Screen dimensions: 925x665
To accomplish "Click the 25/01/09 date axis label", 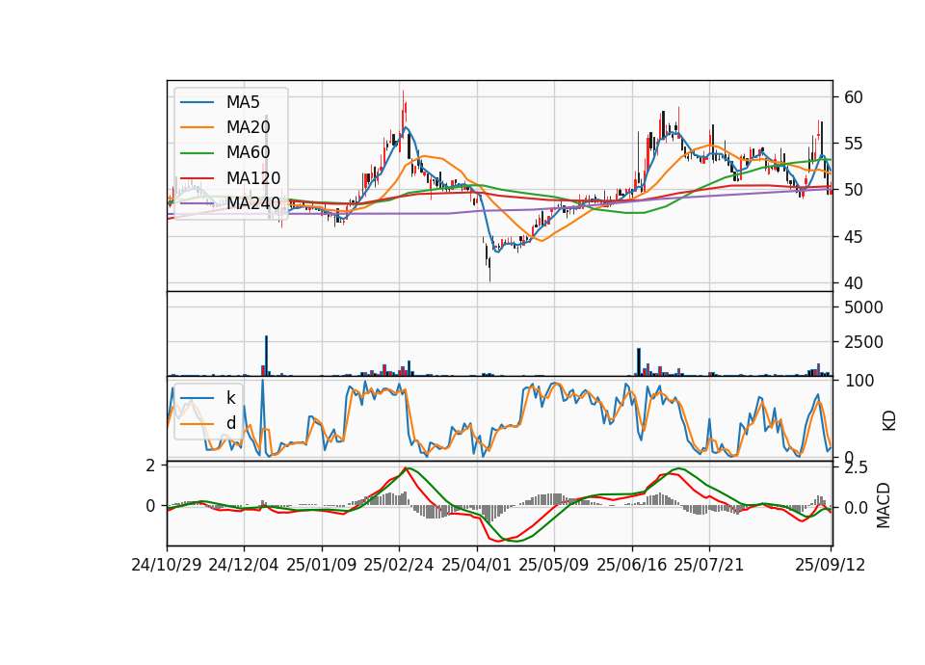I will pyautogui.click(x=322, y=566).
